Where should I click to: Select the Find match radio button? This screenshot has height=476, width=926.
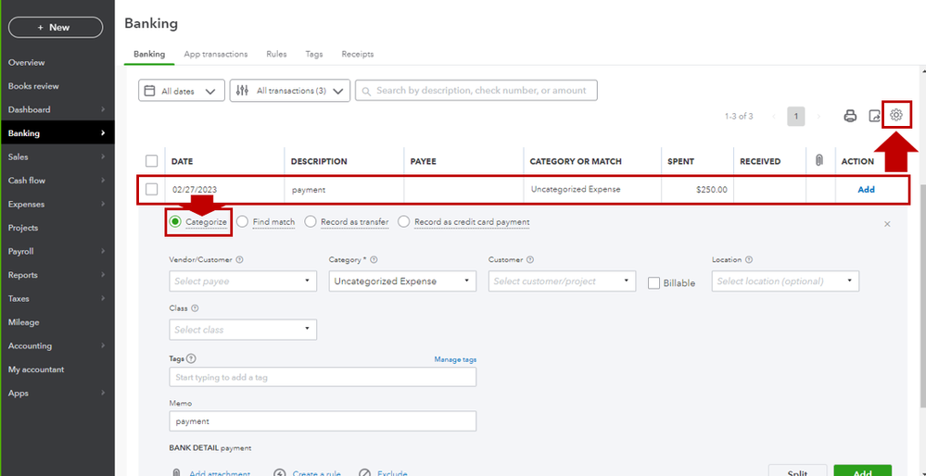point(242,221)
